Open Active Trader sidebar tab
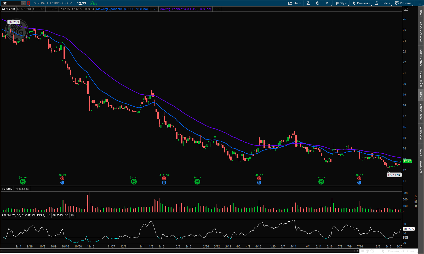 (421, 57)
